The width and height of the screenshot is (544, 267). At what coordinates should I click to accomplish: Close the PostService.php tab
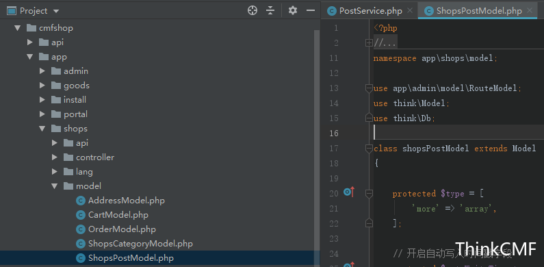[x=410, y=10]
